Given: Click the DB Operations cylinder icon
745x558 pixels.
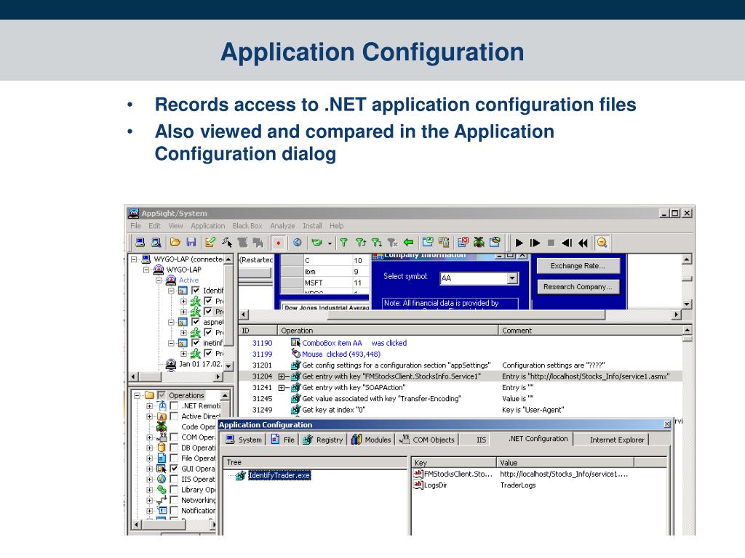Looking at the screenshot, I should [x=162, y=448].
